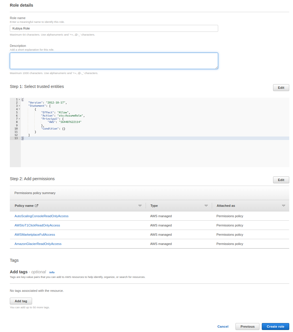This screenshot has height=332, width=293.
Task: Fold the Principal block at line 7
Action: [19, 119]
